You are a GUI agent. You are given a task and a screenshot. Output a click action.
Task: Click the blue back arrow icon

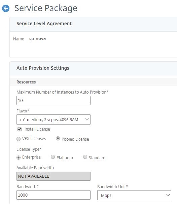[x=6, y=8]
